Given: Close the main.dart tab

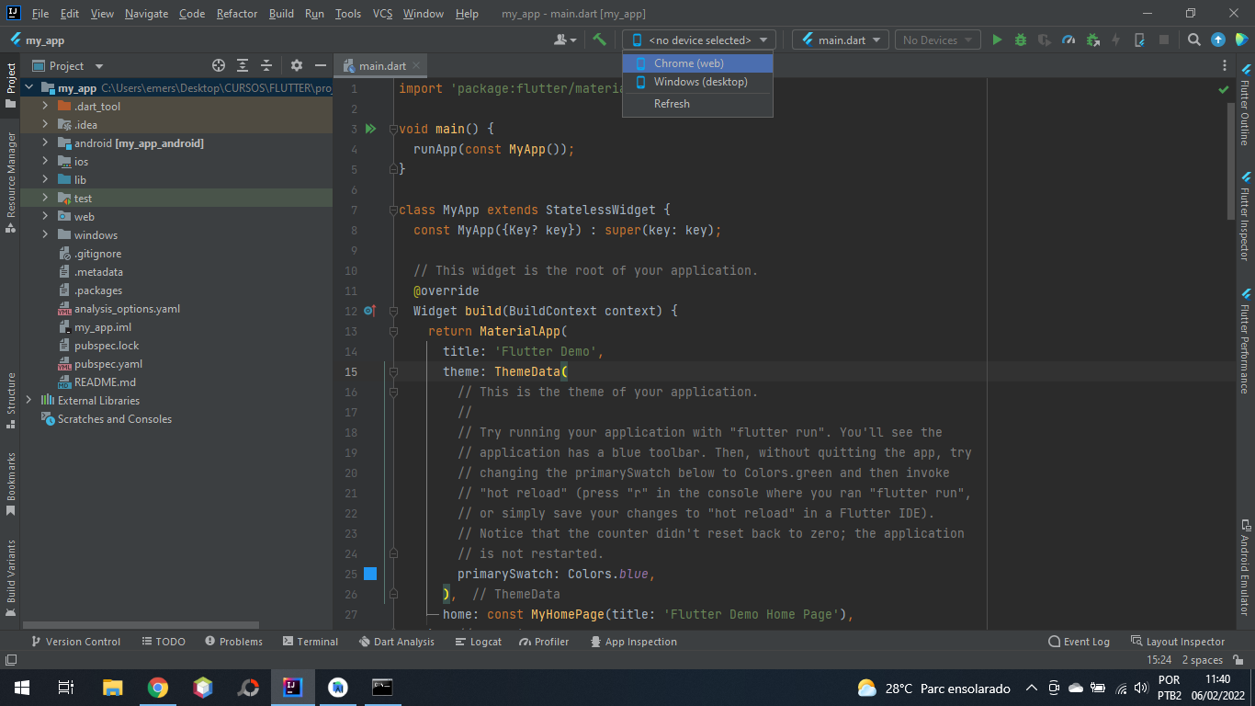Looking at the screenshot, I should click(416, 65).
